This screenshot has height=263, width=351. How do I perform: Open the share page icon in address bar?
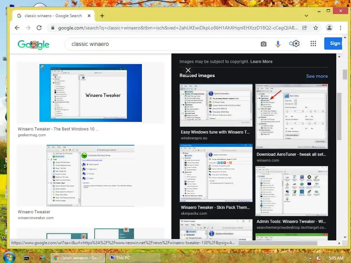tap(304, 28)
